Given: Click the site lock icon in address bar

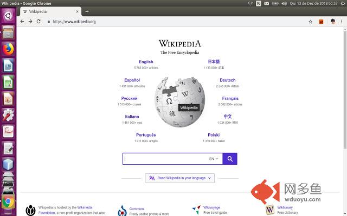Looking at the screenshot, I should pyautogui.click(x=49, y=22).
